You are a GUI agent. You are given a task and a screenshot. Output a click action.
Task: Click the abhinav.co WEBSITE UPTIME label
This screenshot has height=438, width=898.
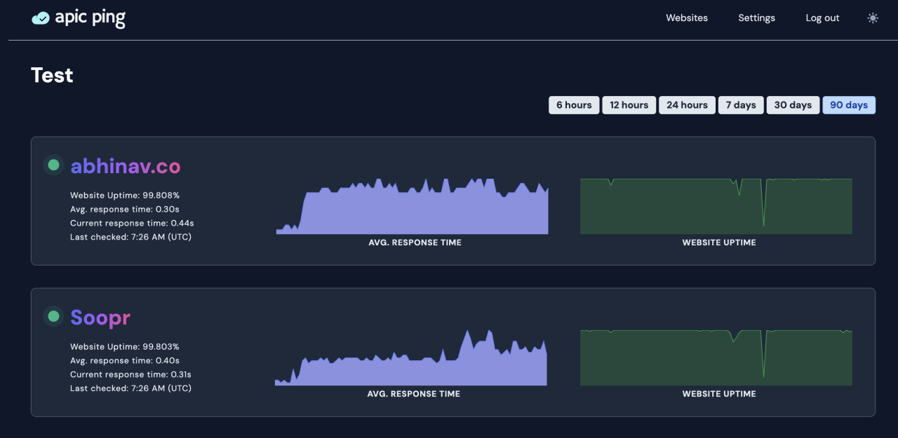(719, 242)
